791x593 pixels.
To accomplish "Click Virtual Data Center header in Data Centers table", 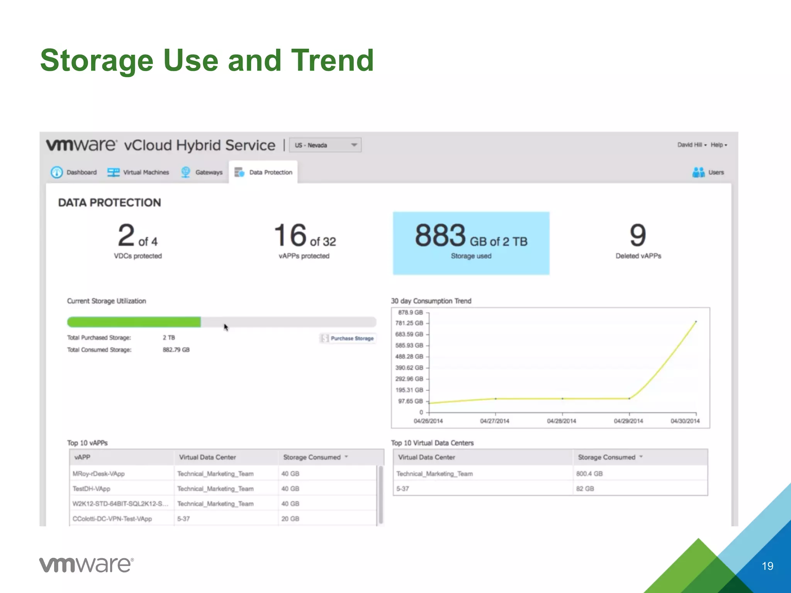I will click(x=483, y=457).
